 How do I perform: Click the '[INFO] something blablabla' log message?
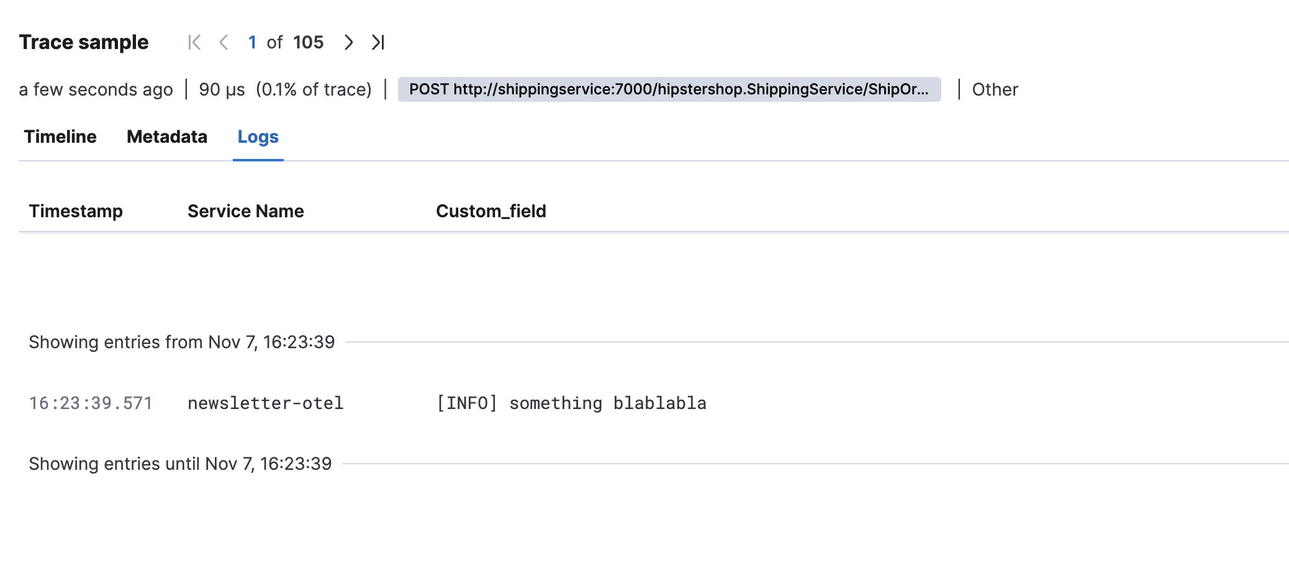pos(571,403)
